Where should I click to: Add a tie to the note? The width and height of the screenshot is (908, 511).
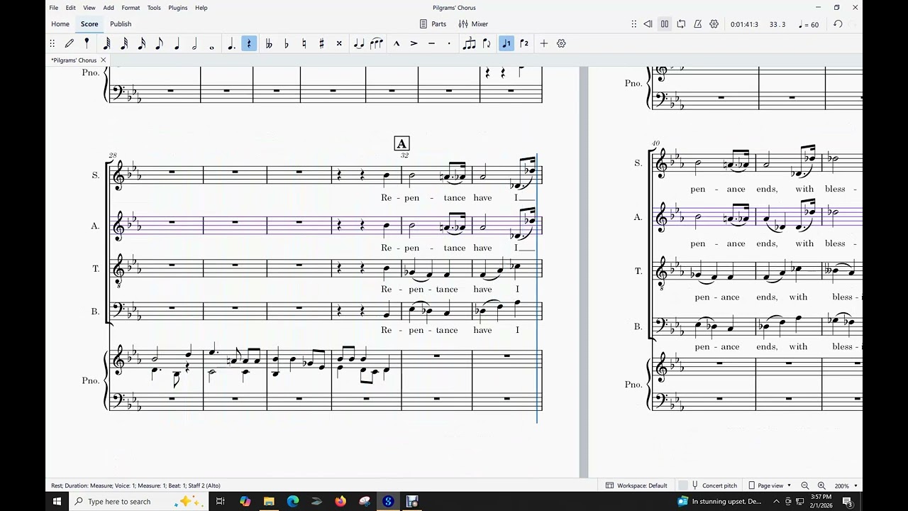(359, 43)
